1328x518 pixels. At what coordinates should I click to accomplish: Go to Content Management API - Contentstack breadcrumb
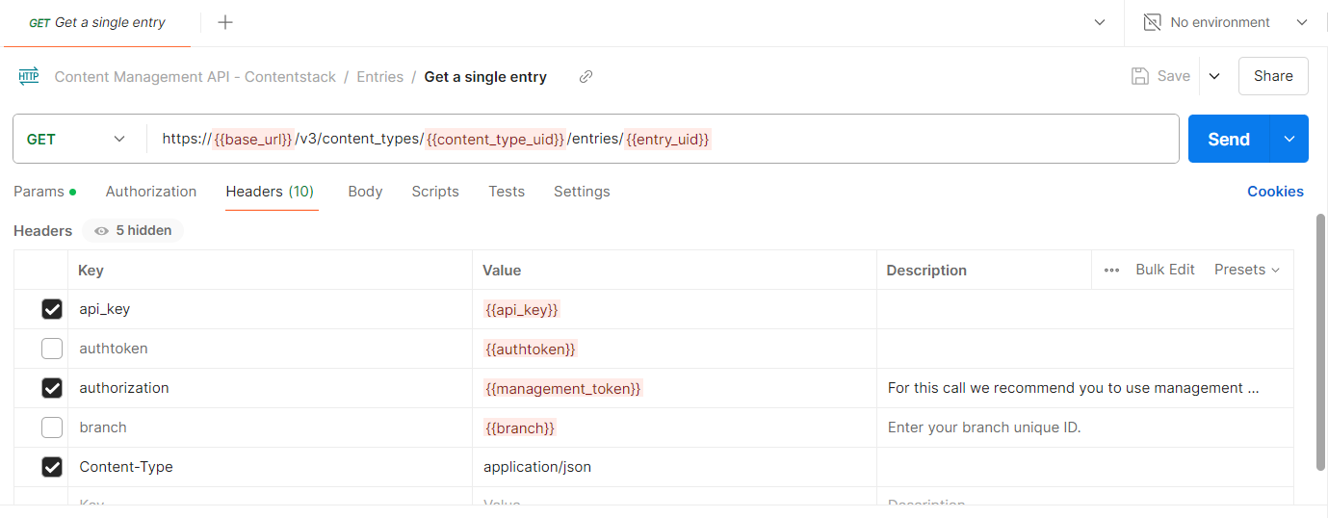195,77
